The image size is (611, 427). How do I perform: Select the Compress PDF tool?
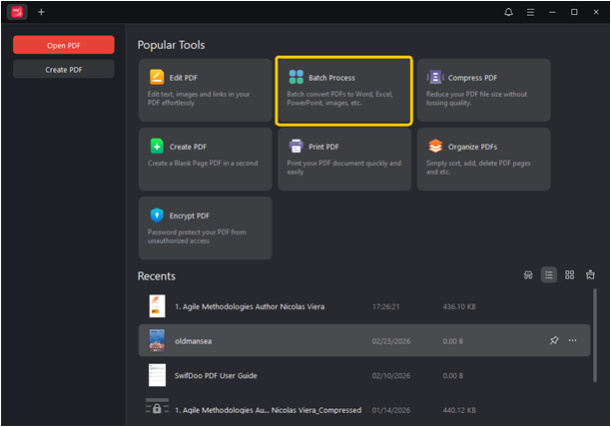click(483, 91)
